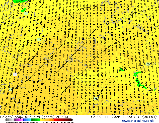
Task: Click the 'Sa 29-11-2025 12:00 UTC (06+54)' timestamp
Action: [124, 117]
